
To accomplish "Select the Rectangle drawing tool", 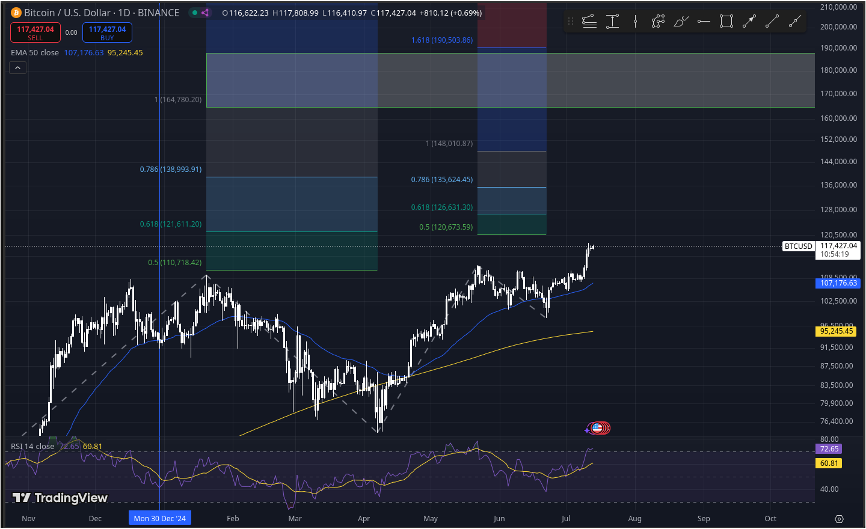I will pyautogui.click(x=726, y=22).
